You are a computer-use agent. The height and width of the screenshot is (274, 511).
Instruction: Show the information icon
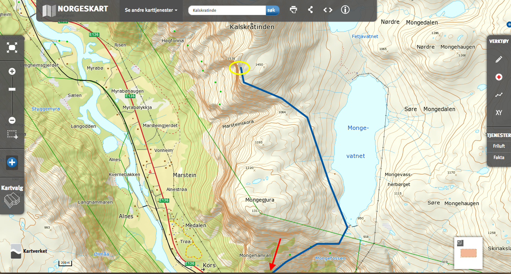(345, 10)
